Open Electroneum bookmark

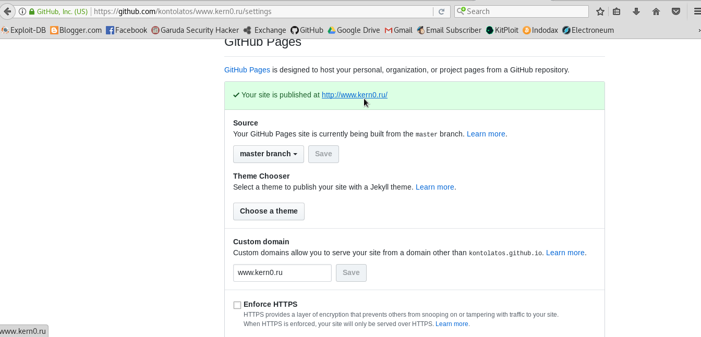[588, 30]
